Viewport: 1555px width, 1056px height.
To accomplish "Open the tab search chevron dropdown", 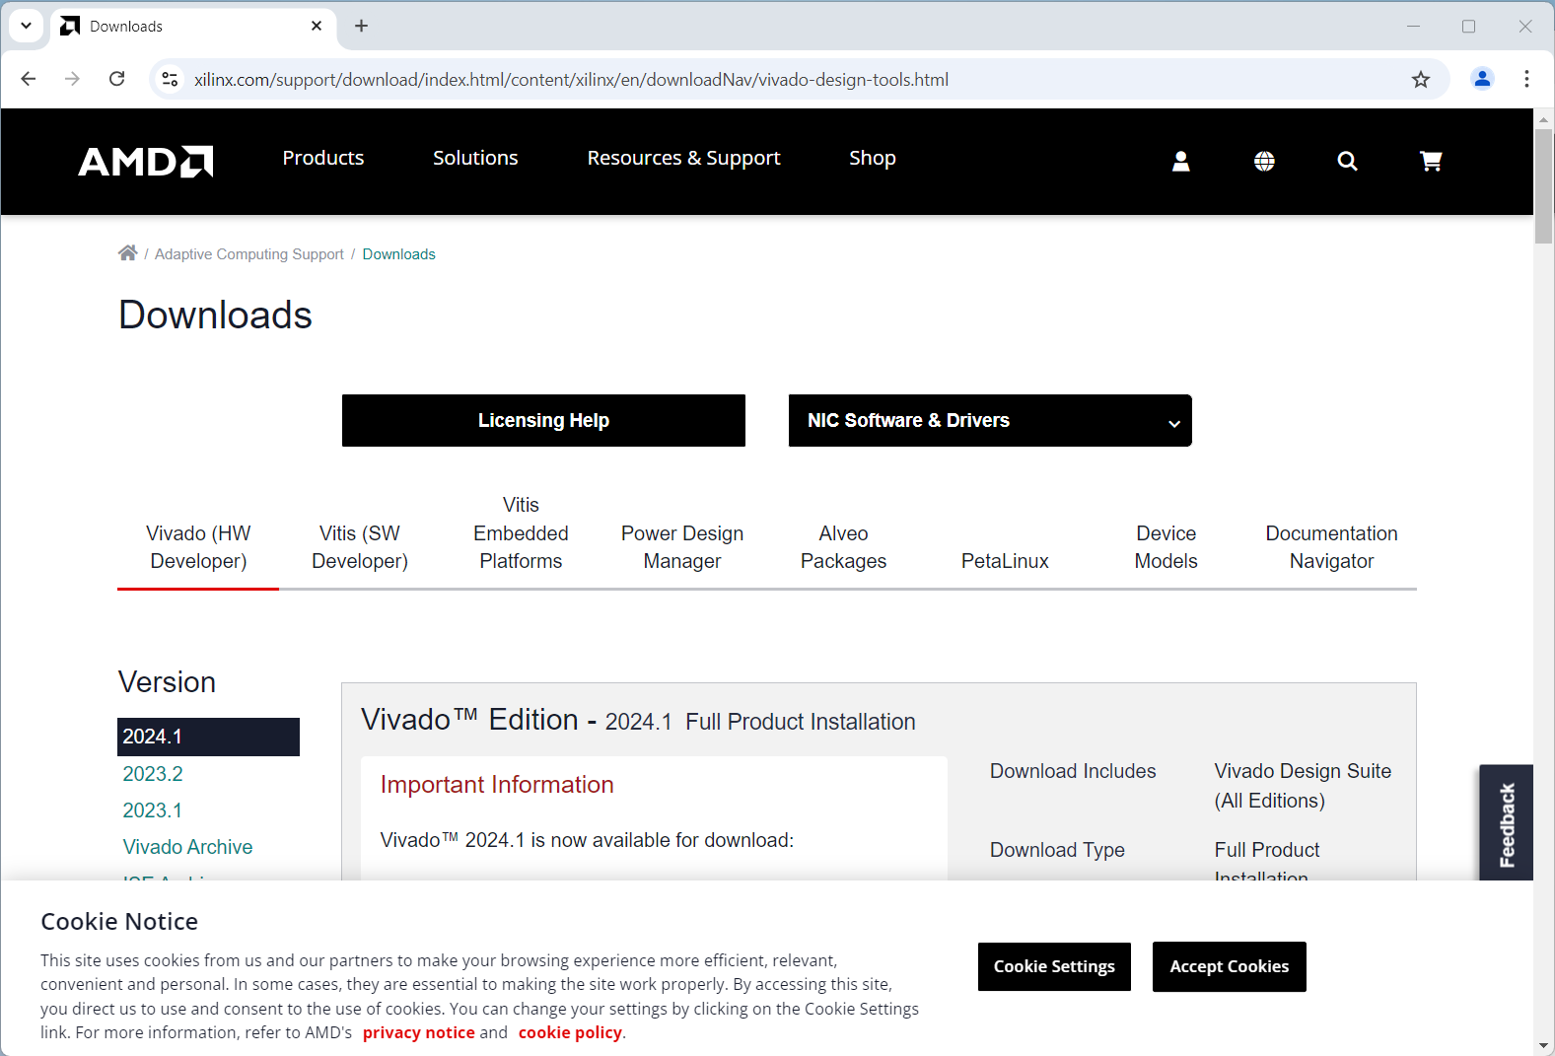I will [x=27, y=26].
